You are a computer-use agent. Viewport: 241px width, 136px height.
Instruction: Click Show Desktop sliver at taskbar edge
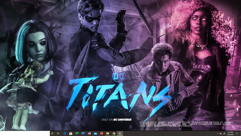(240, 134)
